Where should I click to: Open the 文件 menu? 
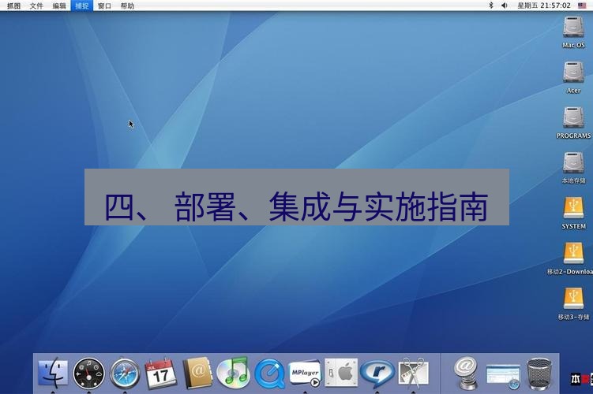tap(36, 6)
